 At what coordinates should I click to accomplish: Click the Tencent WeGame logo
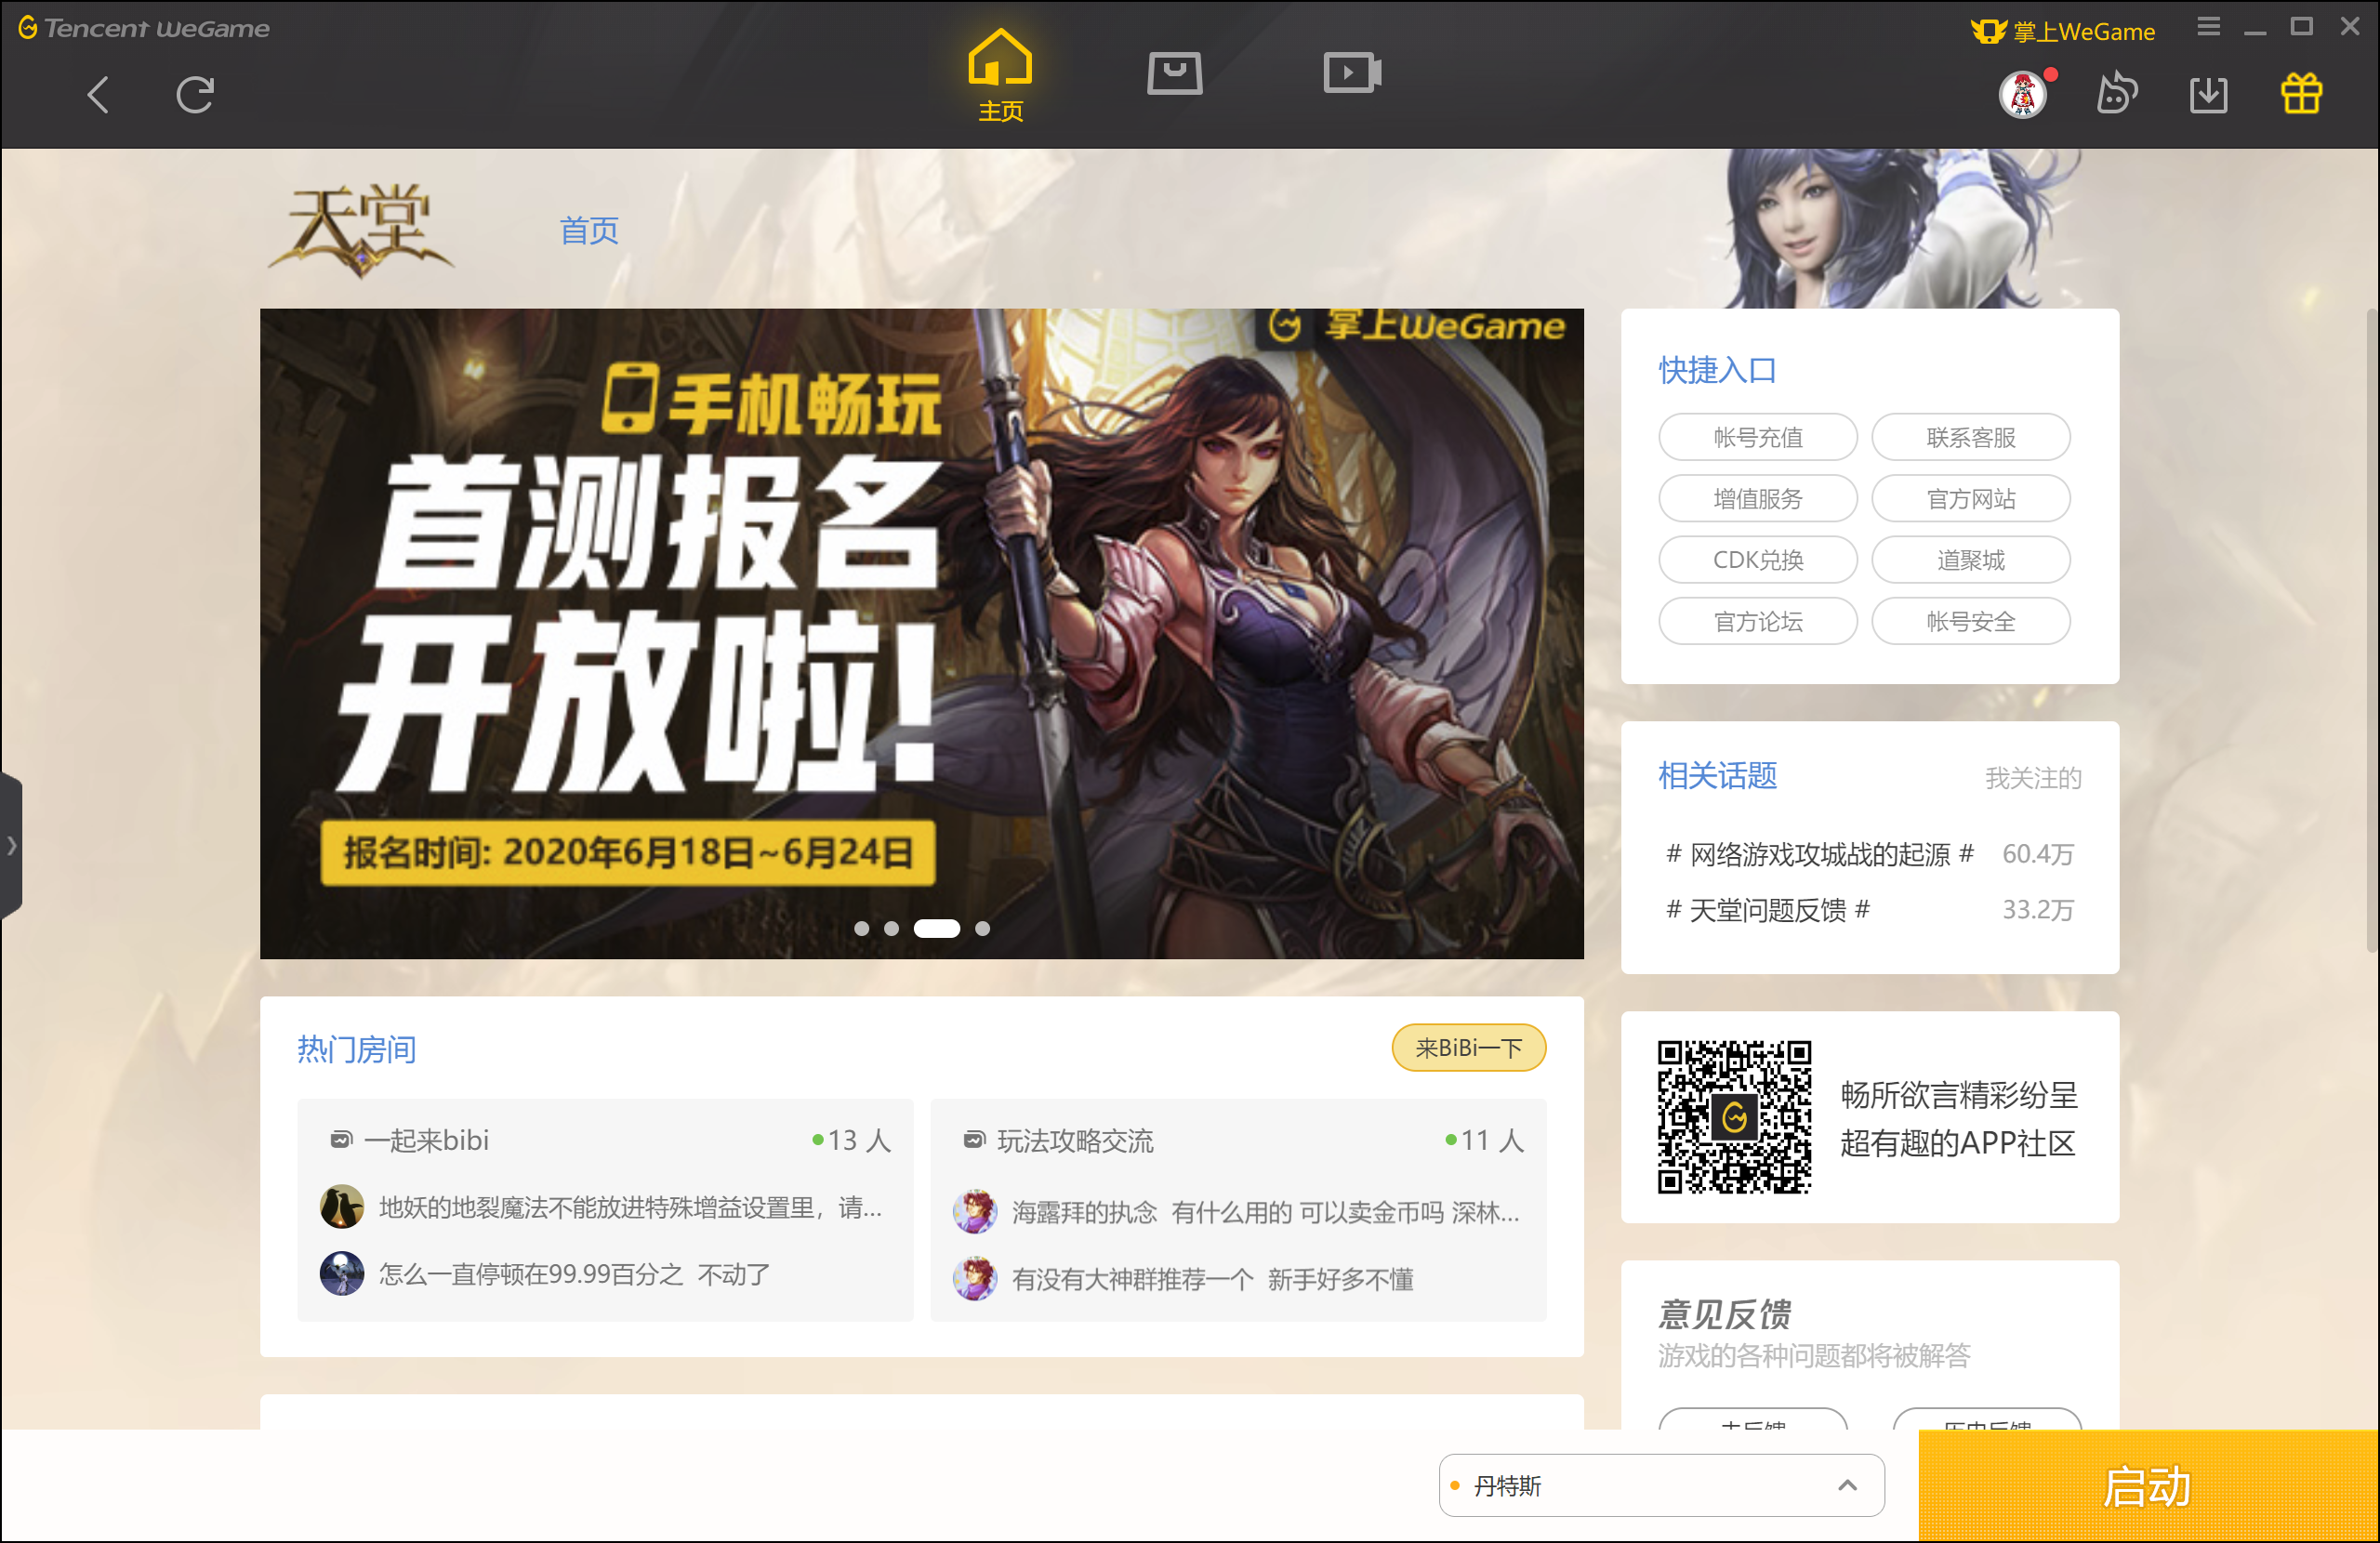click(x=144, y=28)
